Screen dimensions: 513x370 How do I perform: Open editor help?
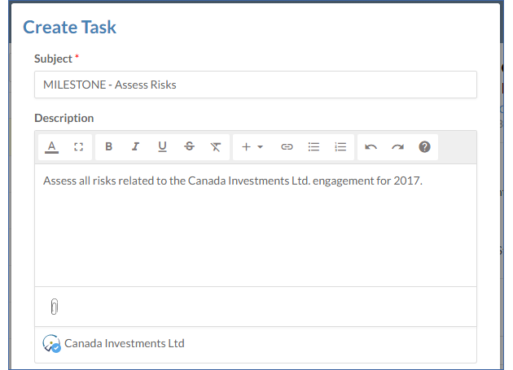pos(424,147)
